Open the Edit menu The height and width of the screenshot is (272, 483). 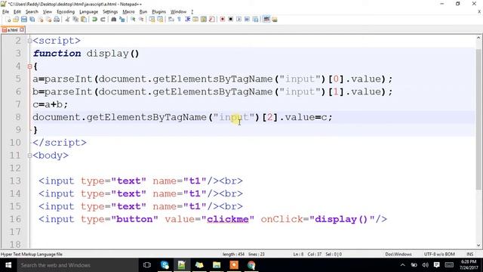(17, 12)
